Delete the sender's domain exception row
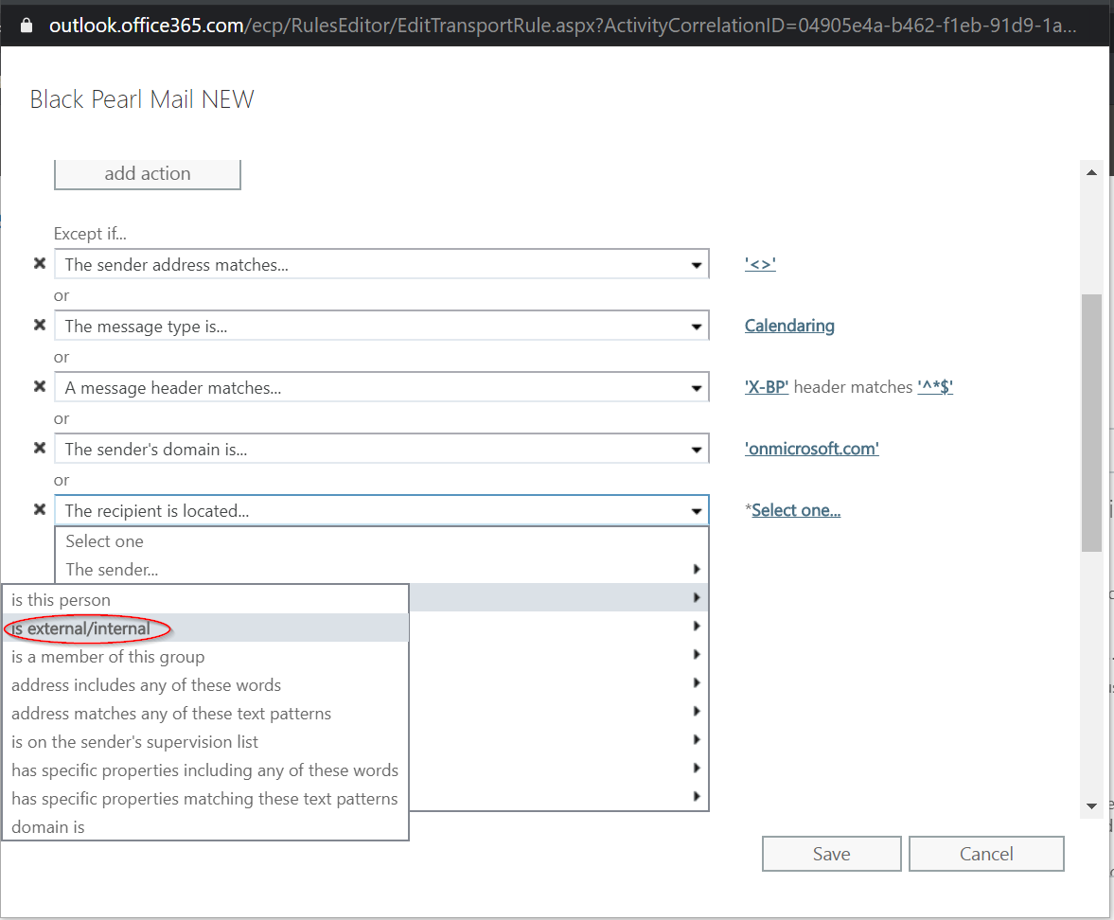Image resolution: width=1114 pixels, height=920 pixels. pos(40,449)
